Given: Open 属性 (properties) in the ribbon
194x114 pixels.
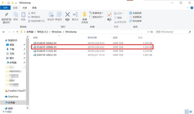Looking at the screenshot, I should click(109, 15).
